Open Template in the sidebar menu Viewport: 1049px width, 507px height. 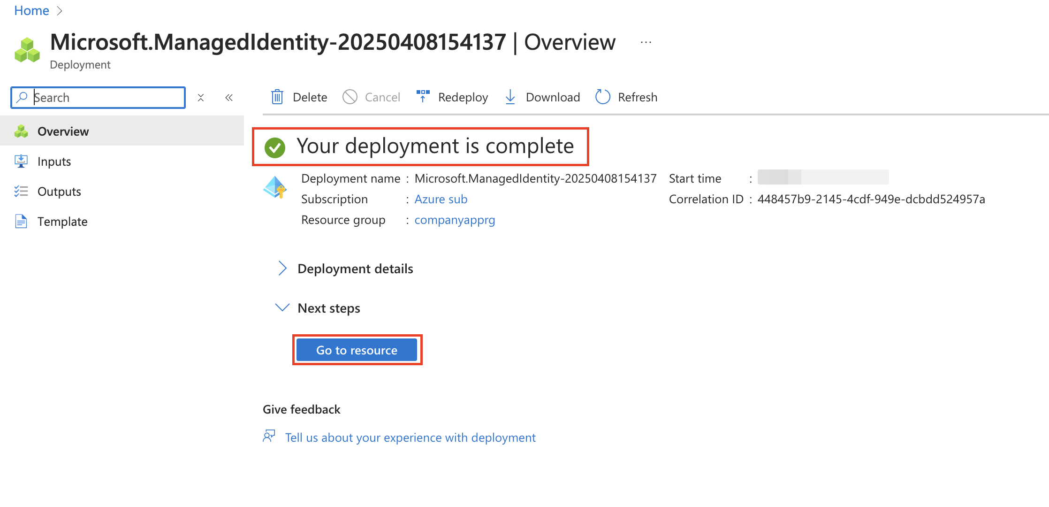coord(122,222)
